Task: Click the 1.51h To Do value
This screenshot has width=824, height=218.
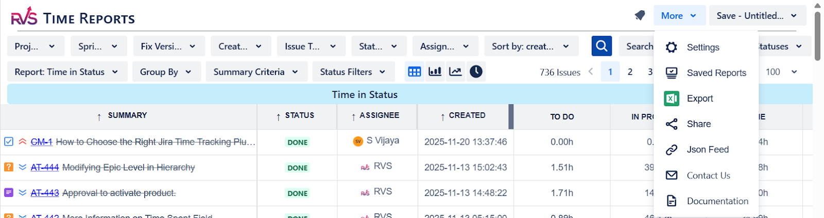Action: tap(562, 168)
